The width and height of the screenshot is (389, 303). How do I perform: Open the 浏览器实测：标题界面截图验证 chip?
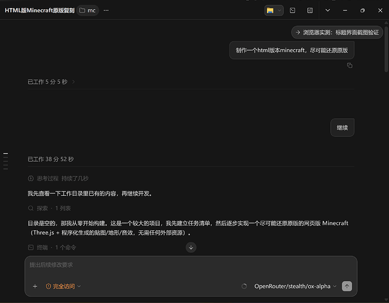(337, 33)
